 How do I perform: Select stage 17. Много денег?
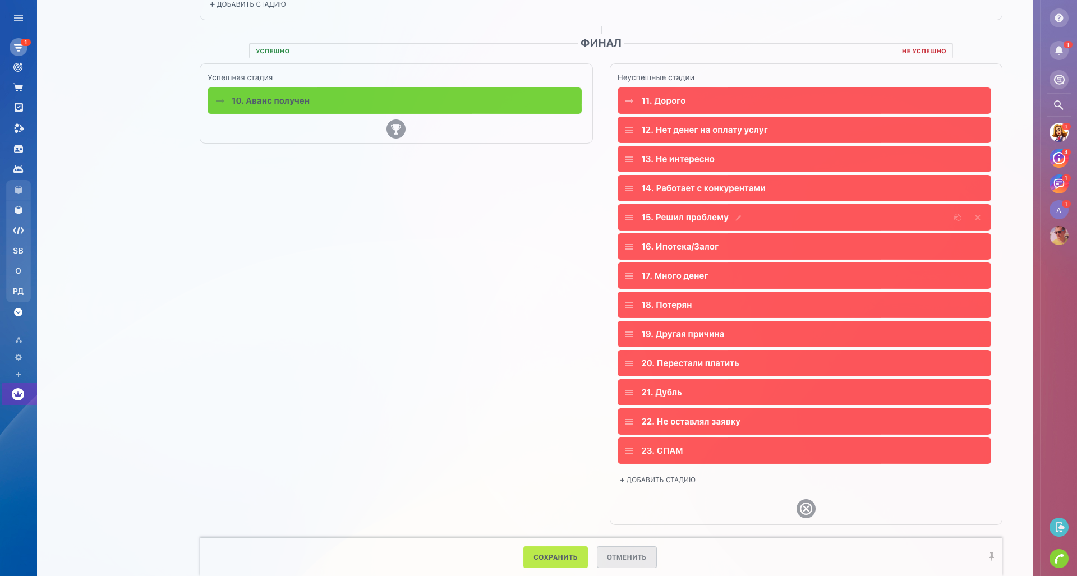pos(804,276)
